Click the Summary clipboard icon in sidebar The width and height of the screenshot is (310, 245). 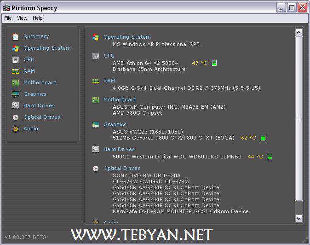point(16,36)
